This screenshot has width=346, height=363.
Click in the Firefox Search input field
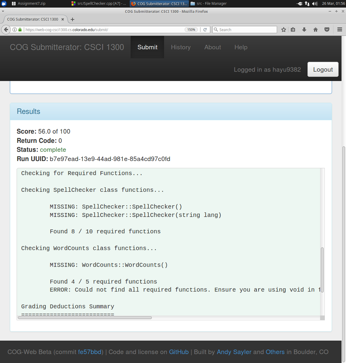[244, 30]
